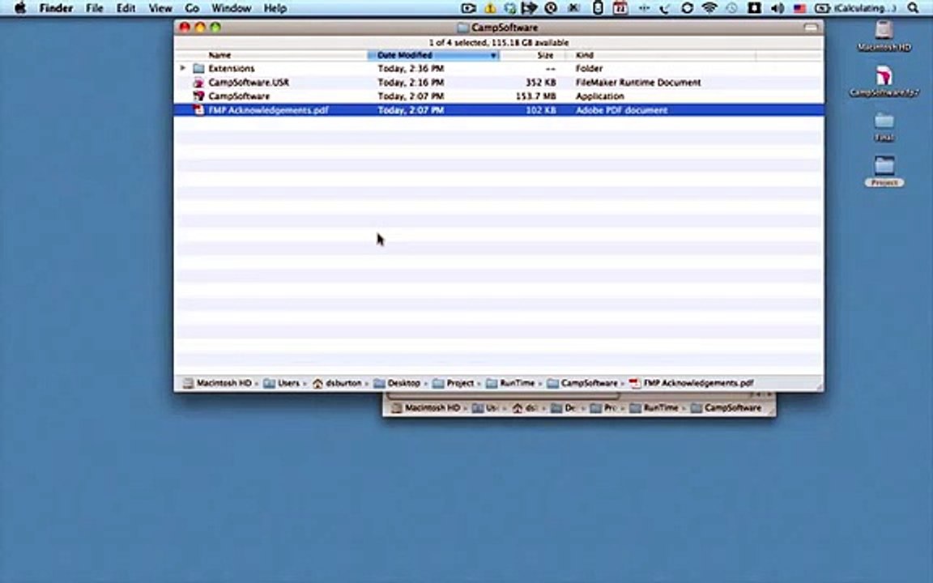Click the 153.7 MB size cell
Viewport: 933px width, 583px height.
(x=535, y=96)
